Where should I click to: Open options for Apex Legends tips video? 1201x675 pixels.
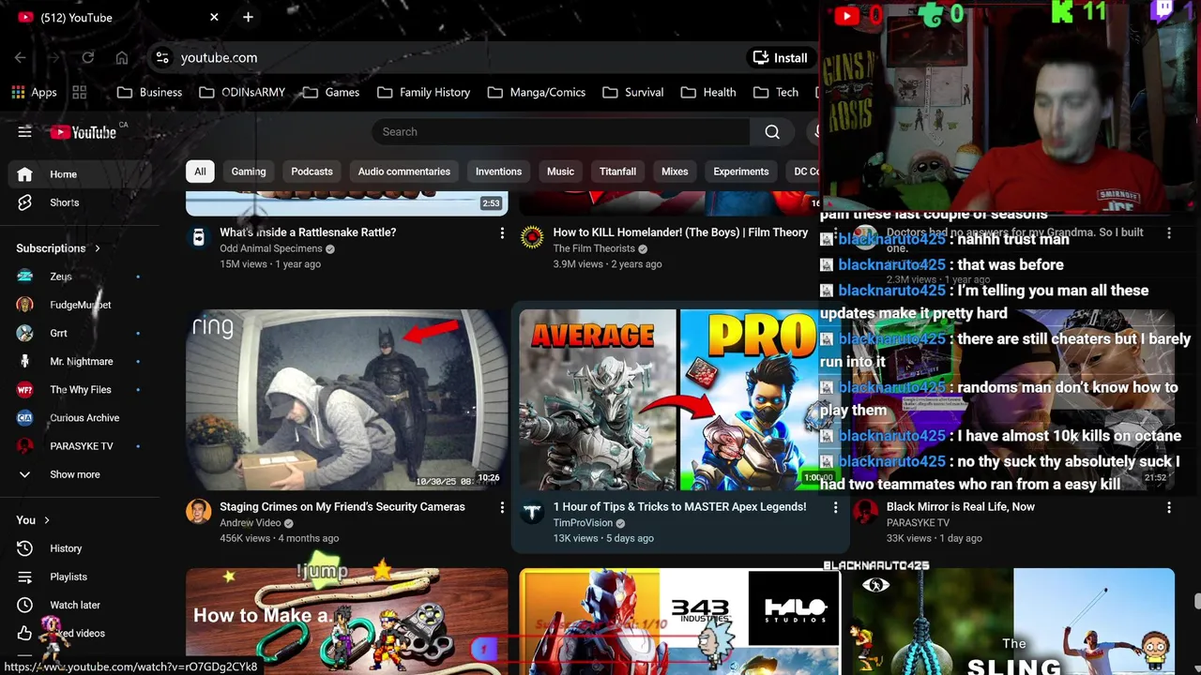pos(835,507)
